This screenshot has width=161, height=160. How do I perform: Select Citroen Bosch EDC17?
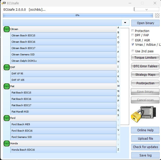(x=63, y=48)
